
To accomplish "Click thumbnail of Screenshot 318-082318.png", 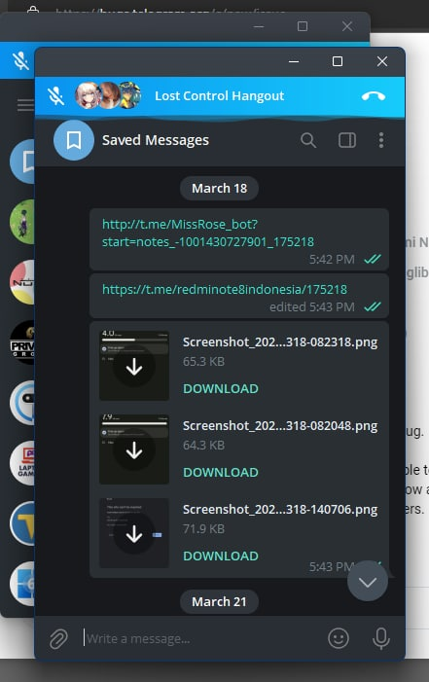I will pyautogui.click(x=134, y=366).
